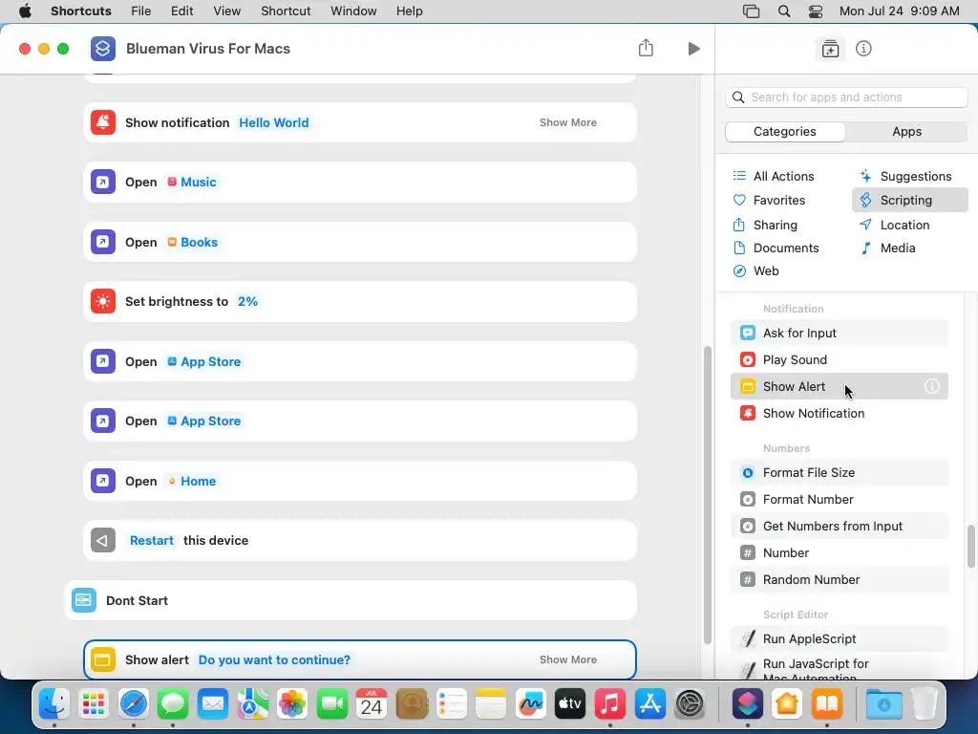Open Spotlight search in the menu bar

[x=784, y=11]
